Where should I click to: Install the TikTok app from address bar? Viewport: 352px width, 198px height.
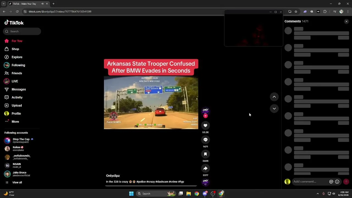pos(290,12)
